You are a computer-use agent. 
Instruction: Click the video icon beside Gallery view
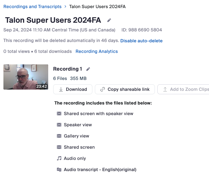pos(59,136)
